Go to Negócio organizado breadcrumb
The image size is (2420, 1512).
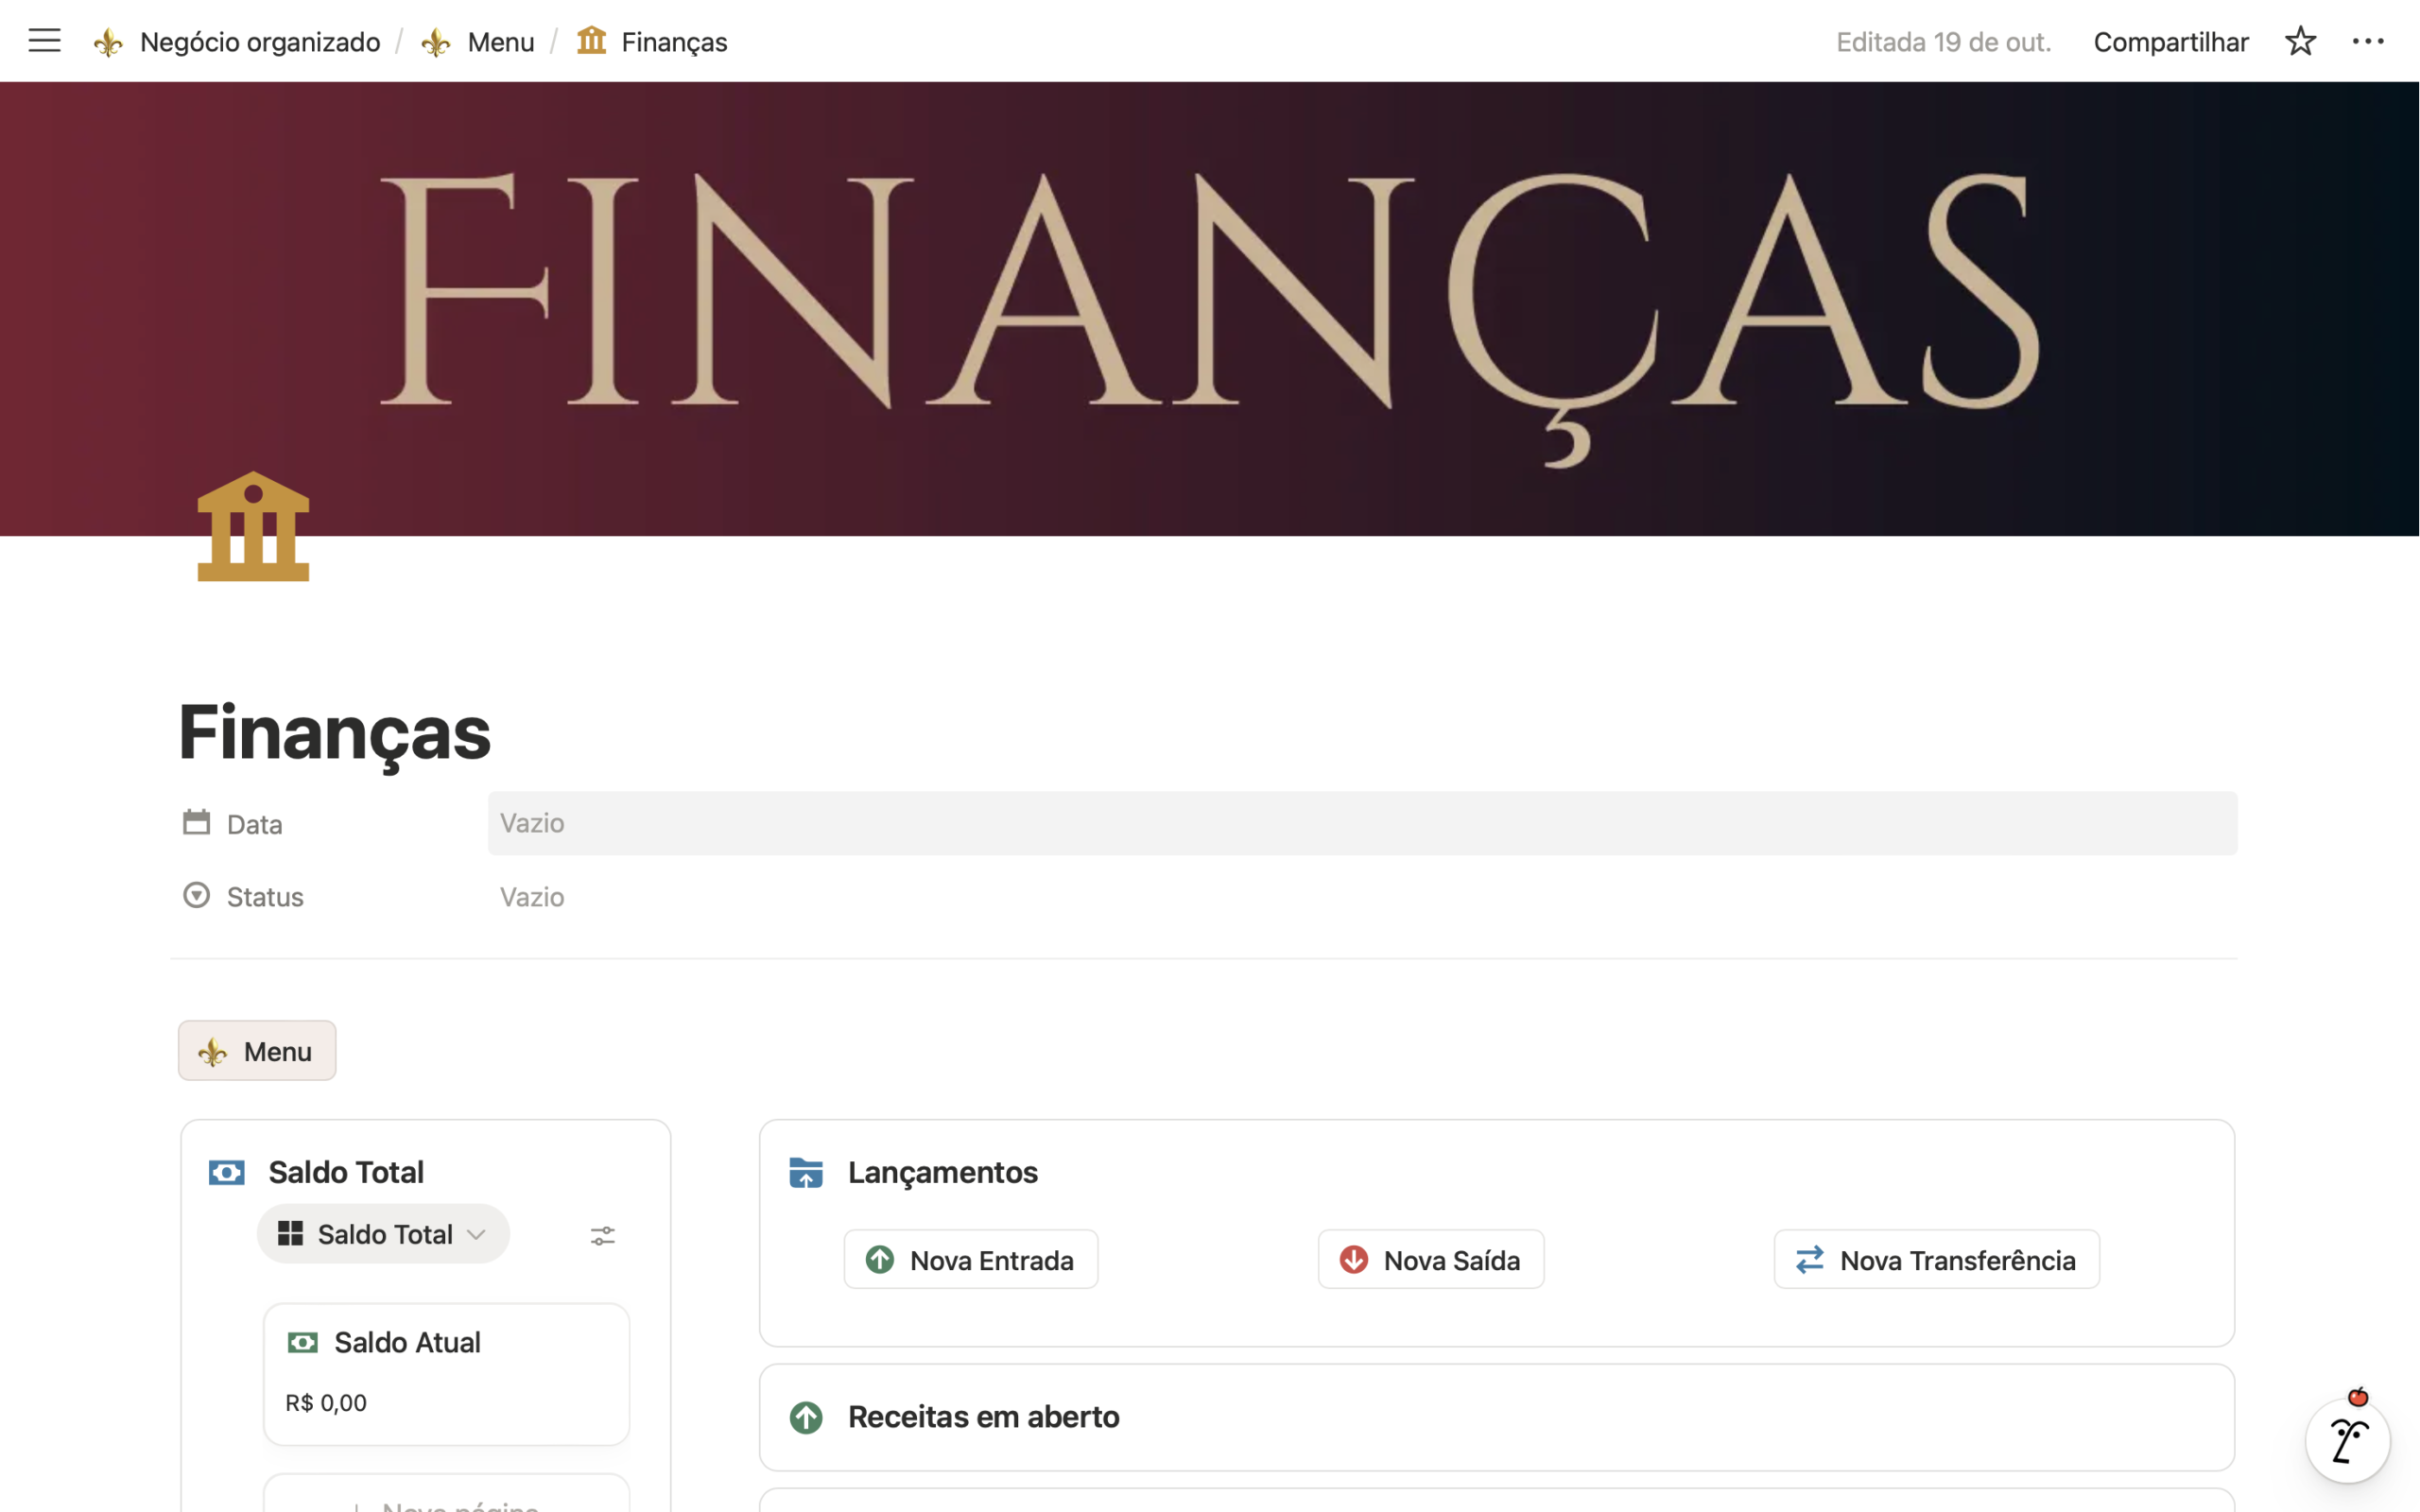click(259, 42)
